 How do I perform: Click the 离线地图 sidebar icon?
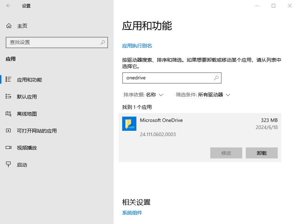(9, 113)
